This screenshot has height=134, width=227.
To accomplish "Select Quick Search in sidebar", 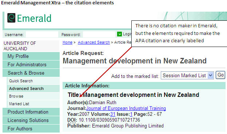I will point(33,81).
